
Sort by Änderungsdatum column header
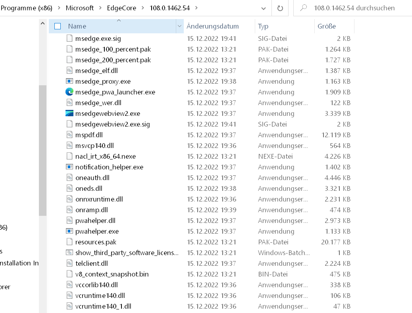tap(213, 26)
